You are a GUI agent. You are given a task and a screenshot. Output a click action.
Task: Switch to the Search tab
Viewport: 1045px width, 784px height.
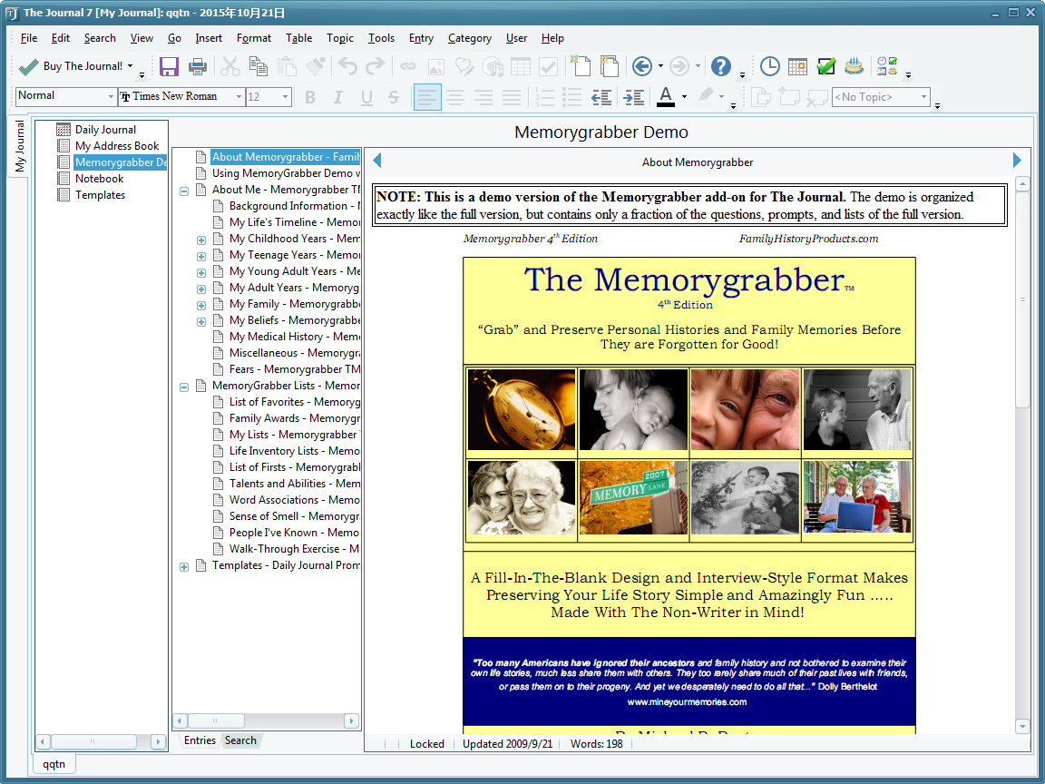tap(240, 740)
